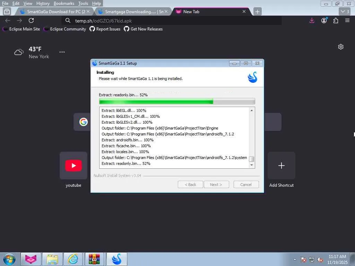Open the Edit menu
Screen dimensions: 355x266
(x=16, y=3)
